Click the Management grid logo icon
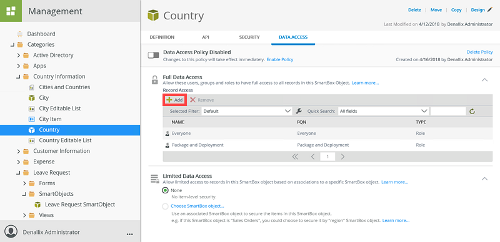This screenshot has width=500, height=242. tap(11, 11)
